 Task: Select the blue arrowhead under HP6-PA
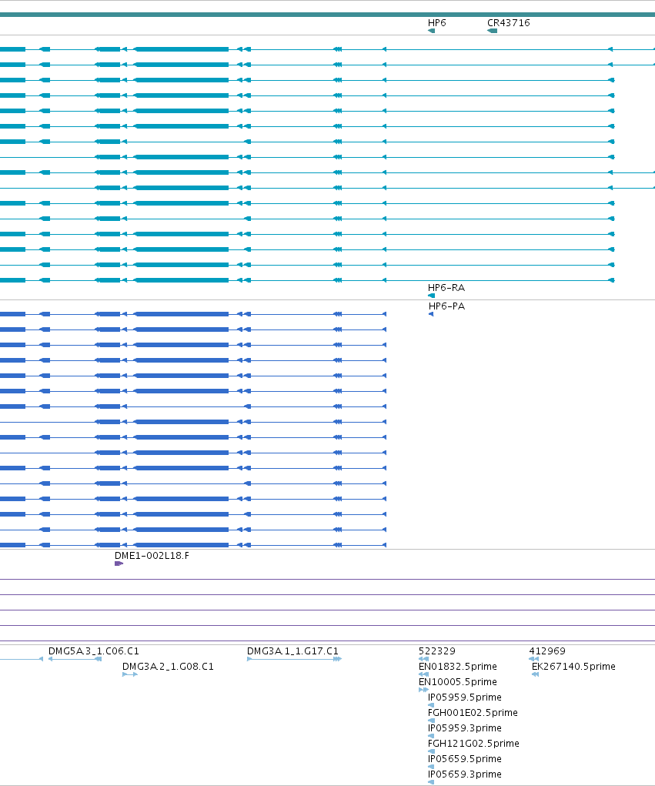[431, 314]
